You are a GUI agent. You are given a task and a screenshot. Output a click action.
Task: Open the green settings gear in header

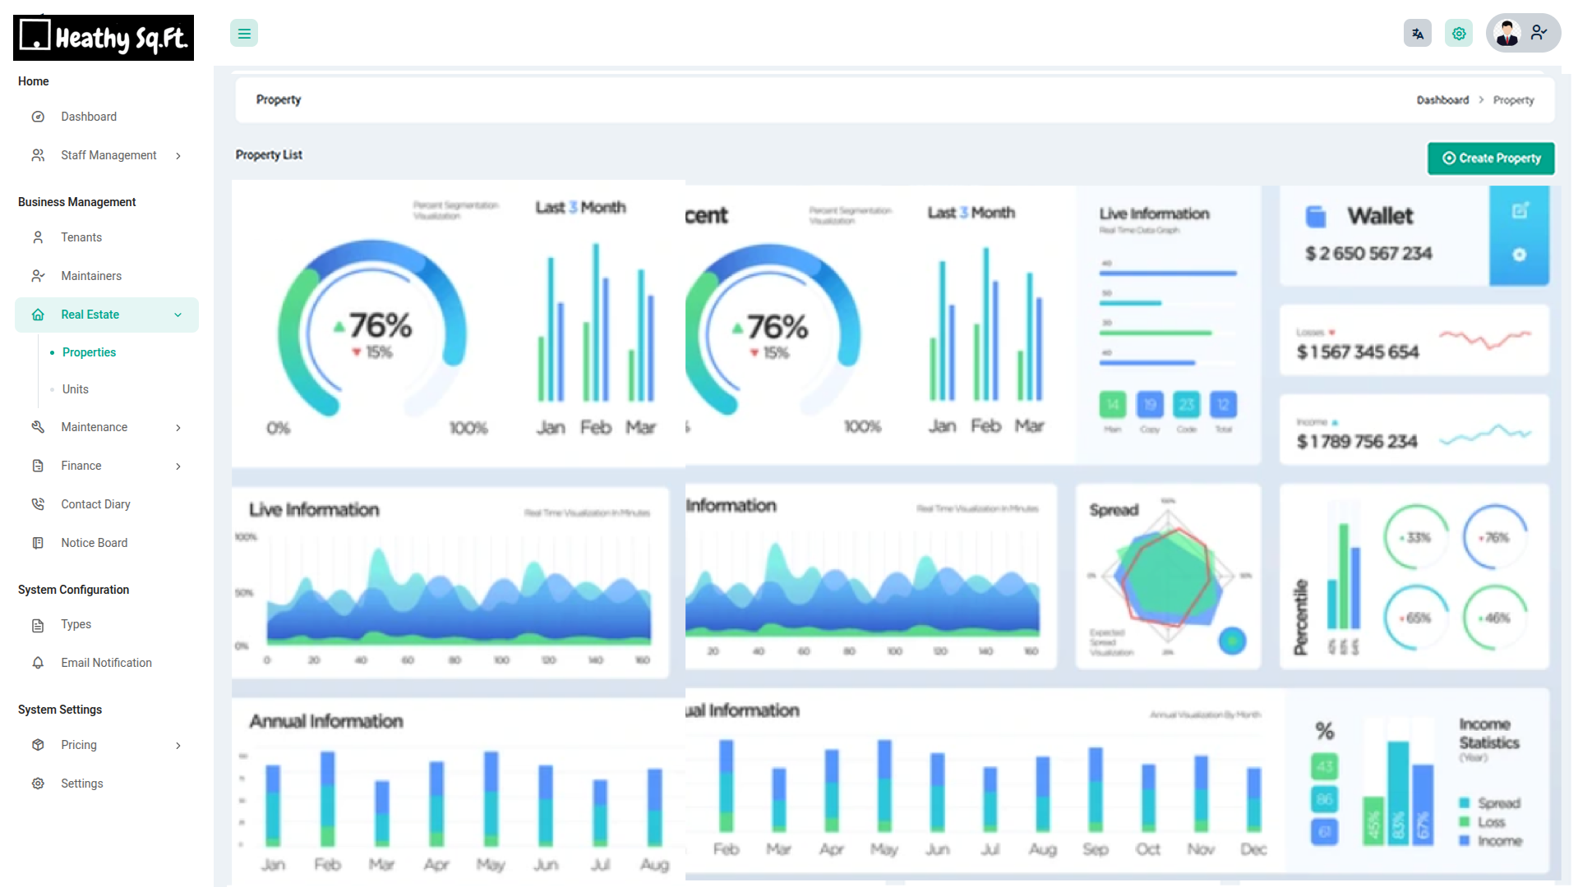1459,34
